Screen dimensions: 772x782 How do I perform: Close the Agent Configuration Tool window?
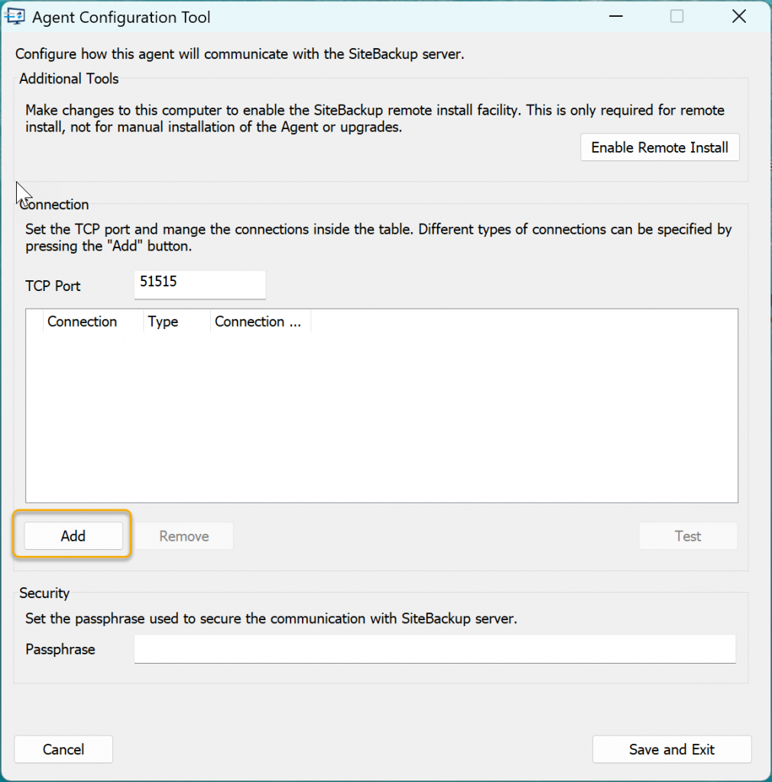(738, 17)
